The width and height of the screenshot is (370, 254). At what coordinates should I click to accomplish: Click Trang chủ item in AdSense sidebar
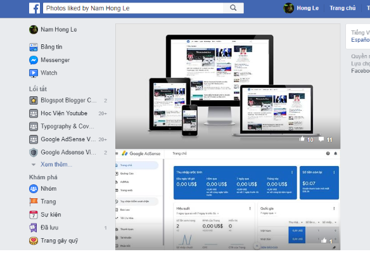pos(137,165)
